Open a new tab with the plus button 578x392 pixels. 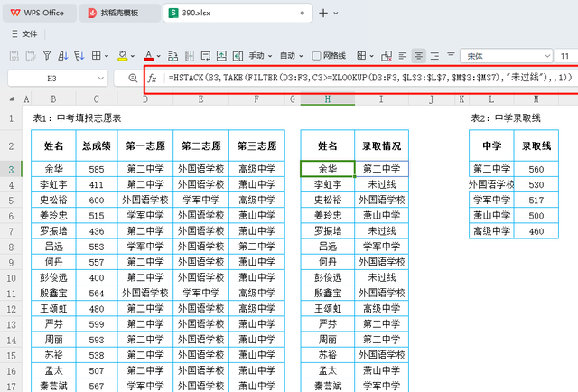tap(323, 13)
